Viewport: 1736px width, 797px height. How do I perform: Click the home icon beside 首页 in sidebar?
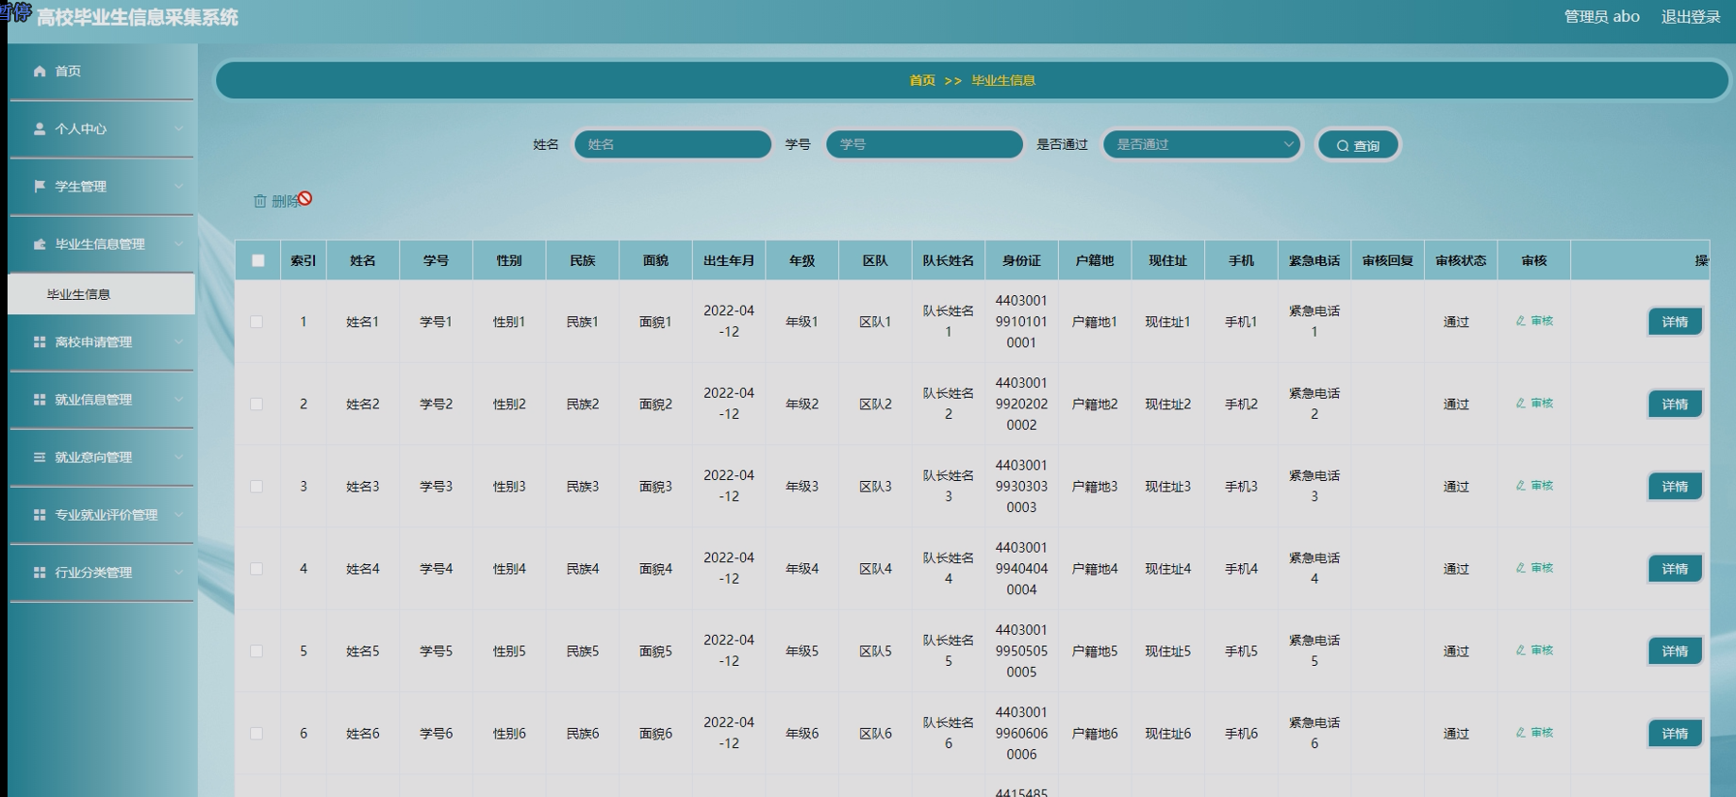[40, 71]
